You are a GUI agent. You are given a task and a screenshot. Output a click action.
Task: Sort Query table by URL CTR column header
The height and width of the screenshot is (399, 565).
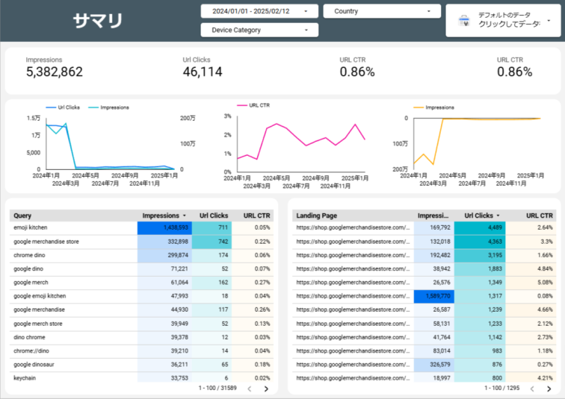[x=256, y=215]
